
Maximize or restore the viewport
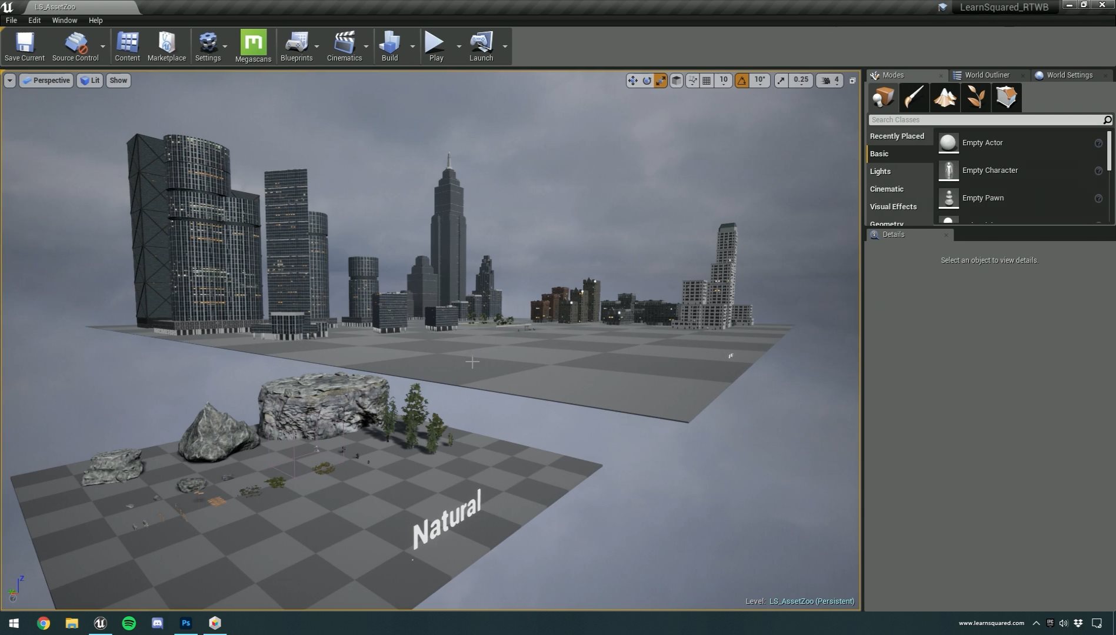coord(852,81)
